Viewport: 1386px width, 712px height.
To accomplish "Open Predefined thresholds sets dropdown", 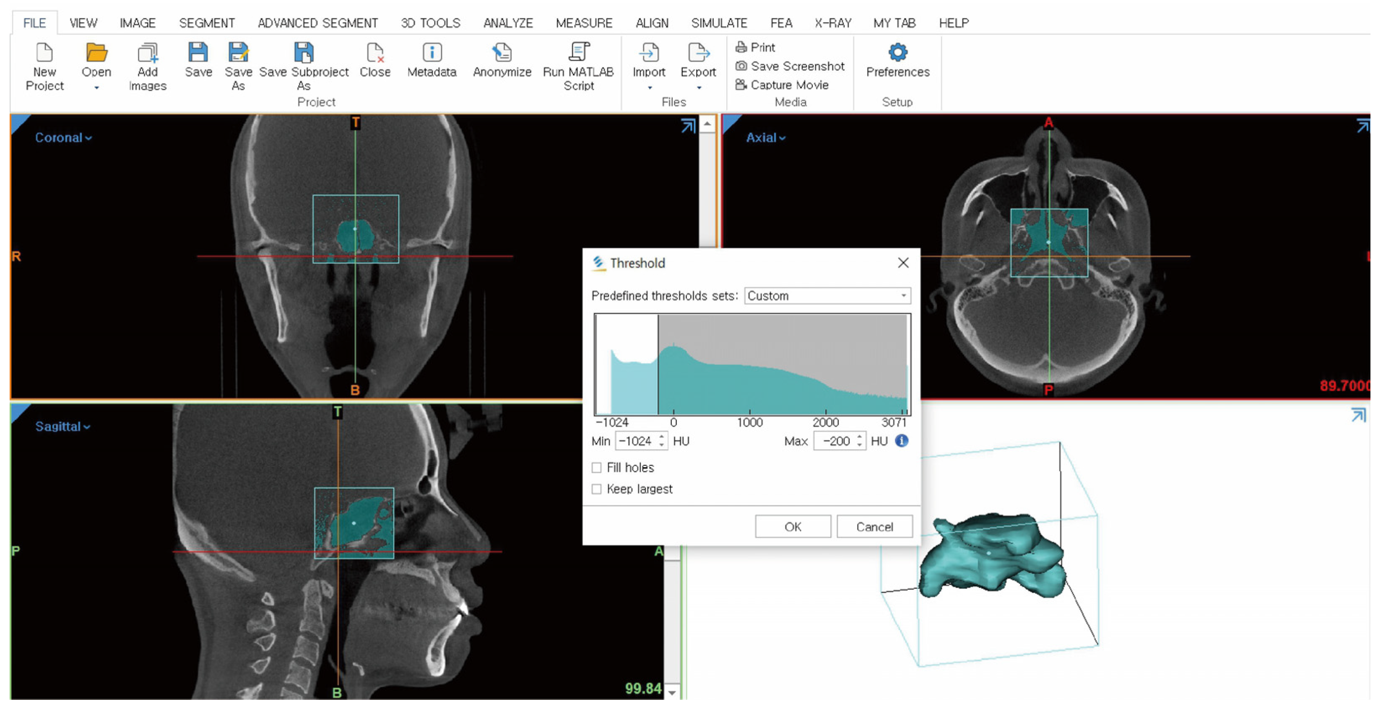I will click(827, 296).
